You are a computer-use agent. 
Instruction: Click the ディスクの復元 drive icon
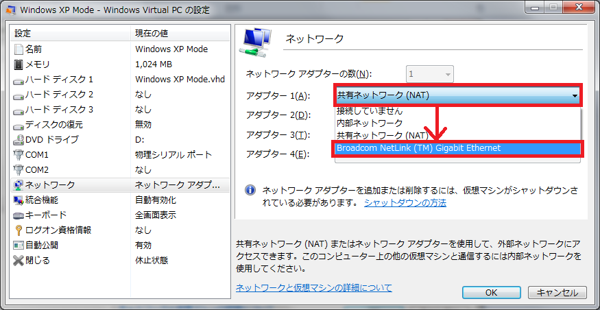[x=19, y=126]
